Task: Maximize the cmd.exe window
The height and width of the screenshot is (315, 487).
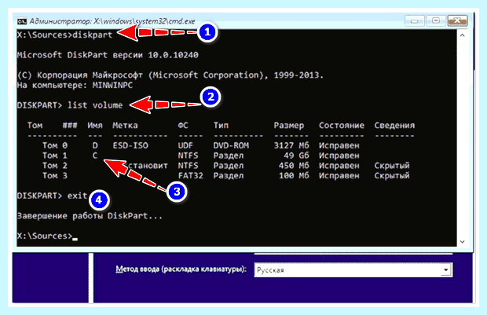Action: pyautogui.click(x=436, y=20)
